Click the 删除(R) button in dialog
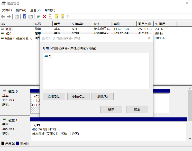The image size is (192, 151). (x=102, y=97)
